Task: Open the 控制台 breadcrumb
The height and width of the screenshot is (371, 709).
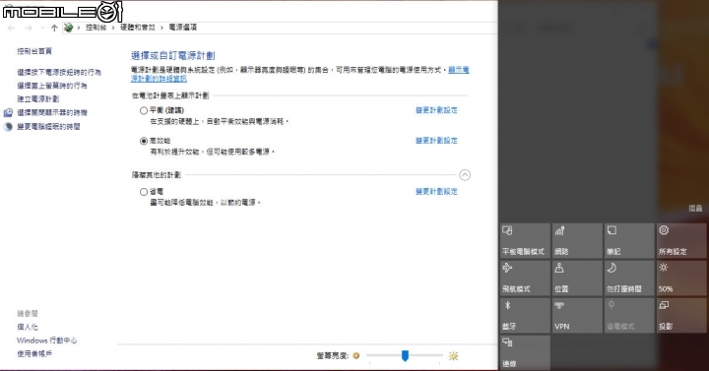Action: (x=96, y=28)
